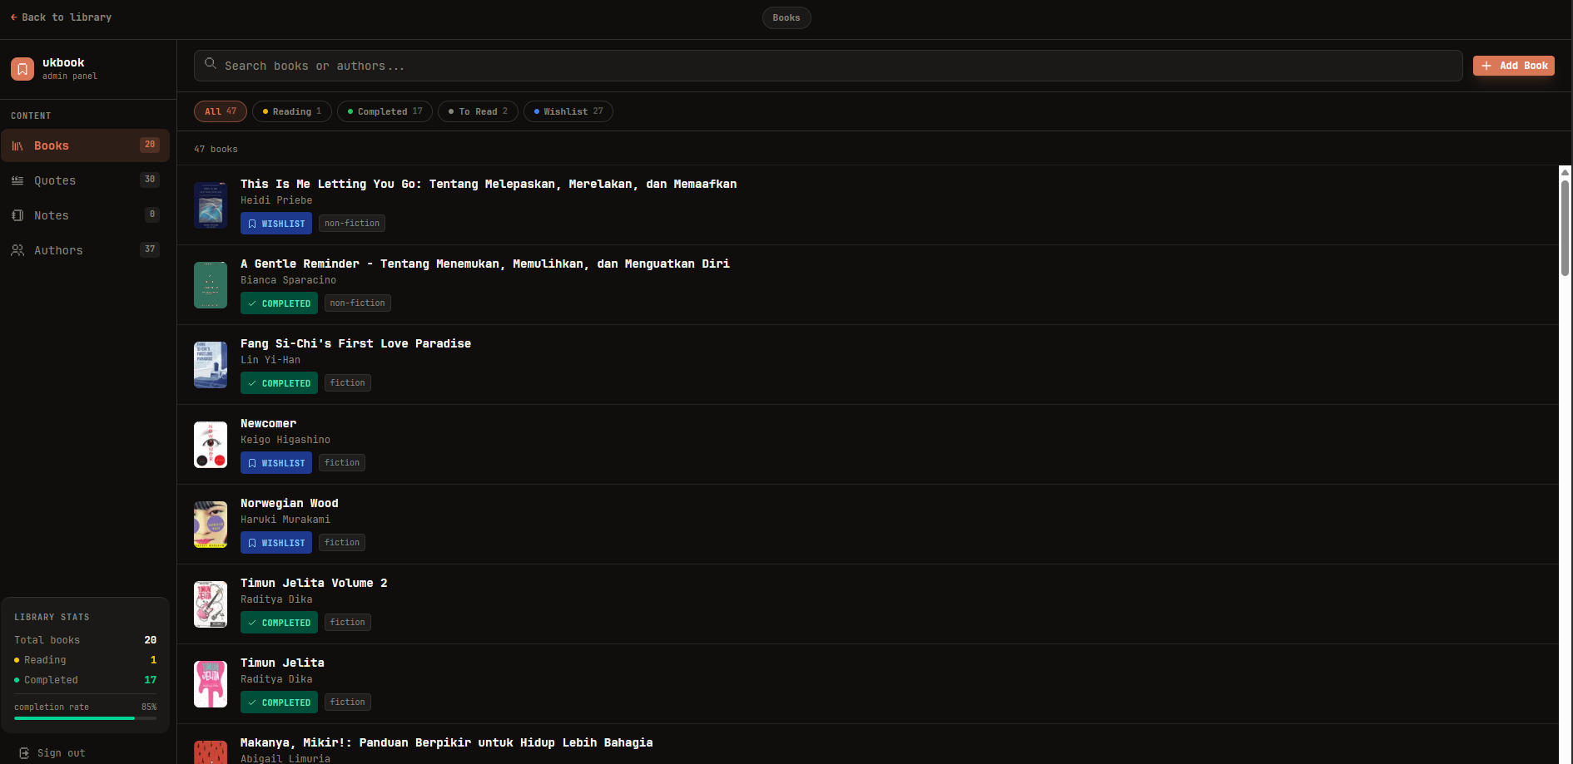Sign out of the admin panel
Image resolution: width=1573 pixels, height=764 pixels.
pyautogui.click(x=52, y=753)
